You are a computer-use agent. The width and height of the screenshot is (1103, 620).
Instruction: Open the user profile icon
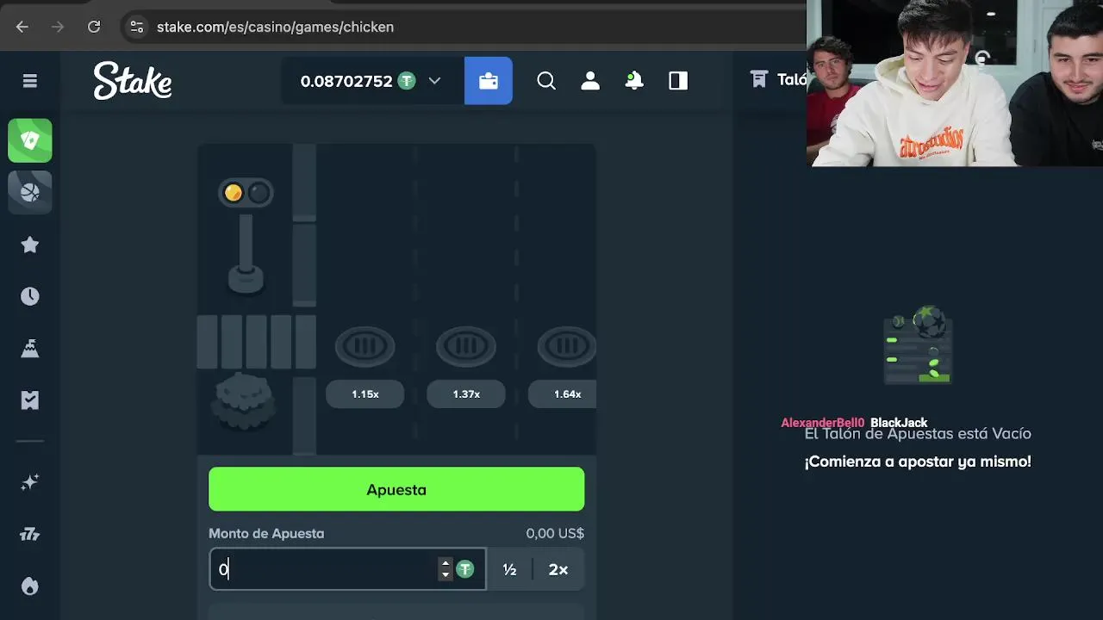[590, 81]
